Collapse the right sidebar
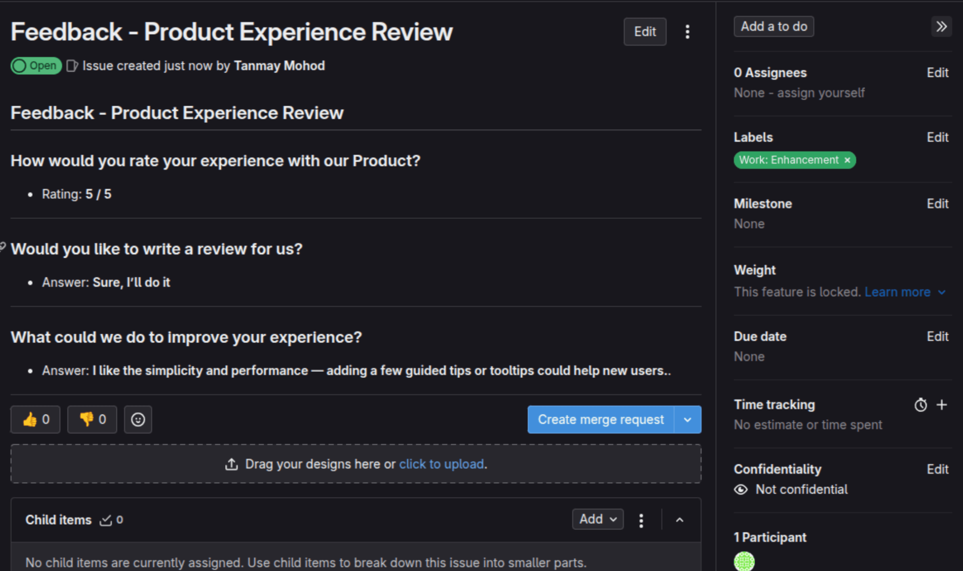The image size is (963, 571). (941, 26)
